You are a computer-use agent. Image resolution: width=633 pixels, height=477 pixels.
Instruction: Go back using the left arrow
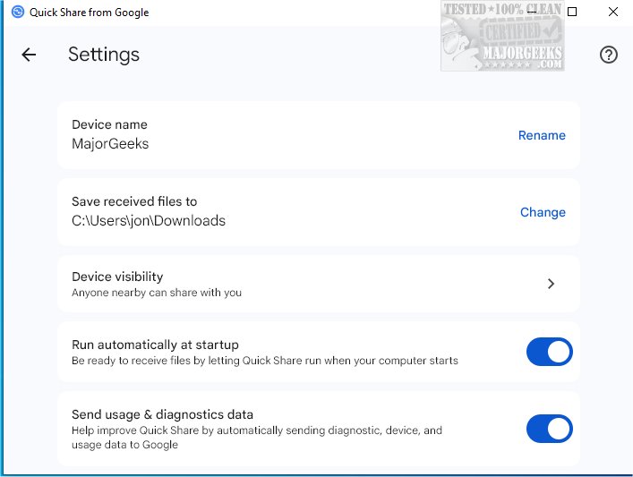29,55
